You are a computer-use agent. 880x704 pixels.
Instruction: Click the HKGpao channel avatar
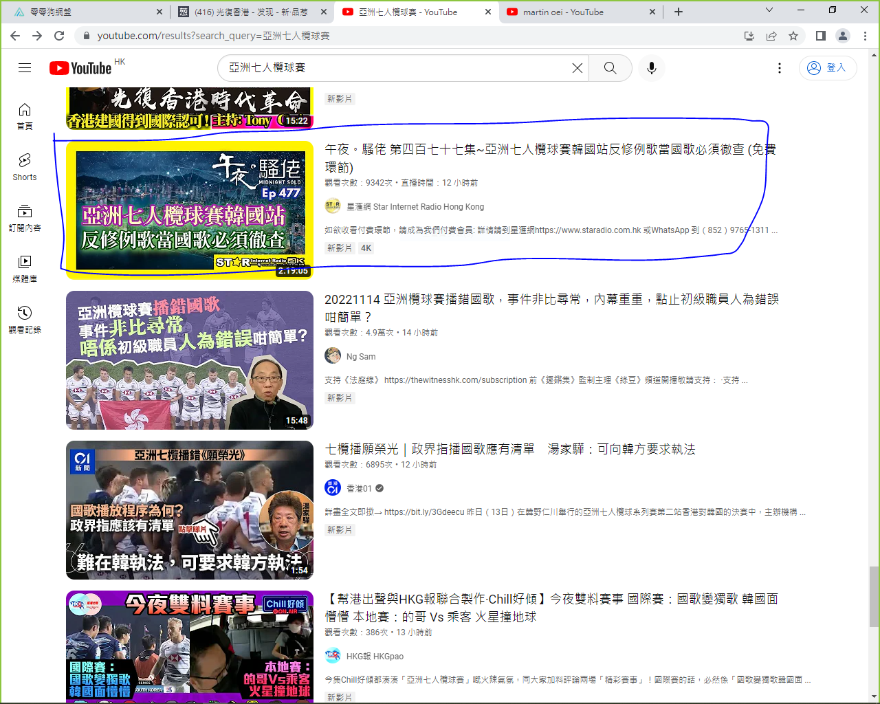pos(333,655)
